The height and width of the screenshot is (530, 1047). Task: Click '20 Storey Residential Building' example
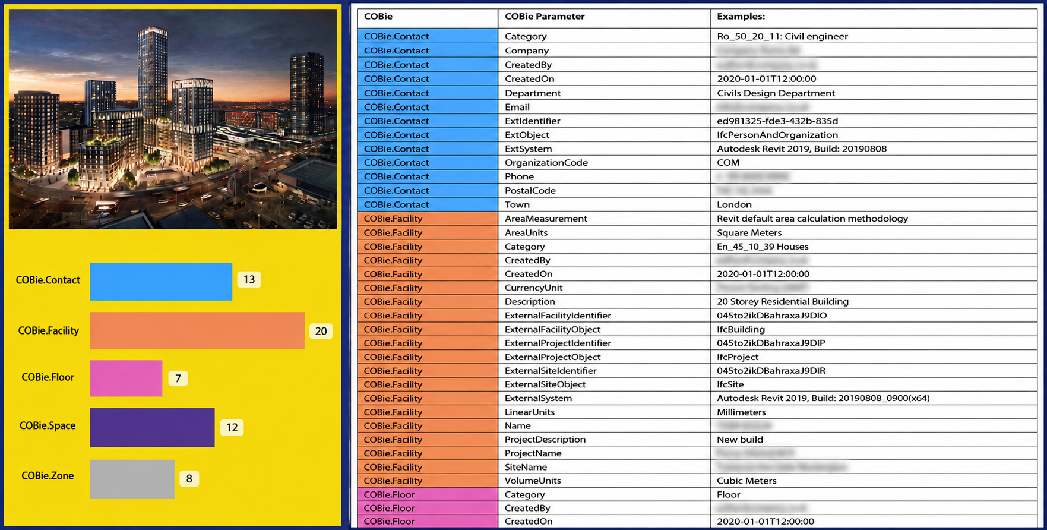click(x=783, y=301)
